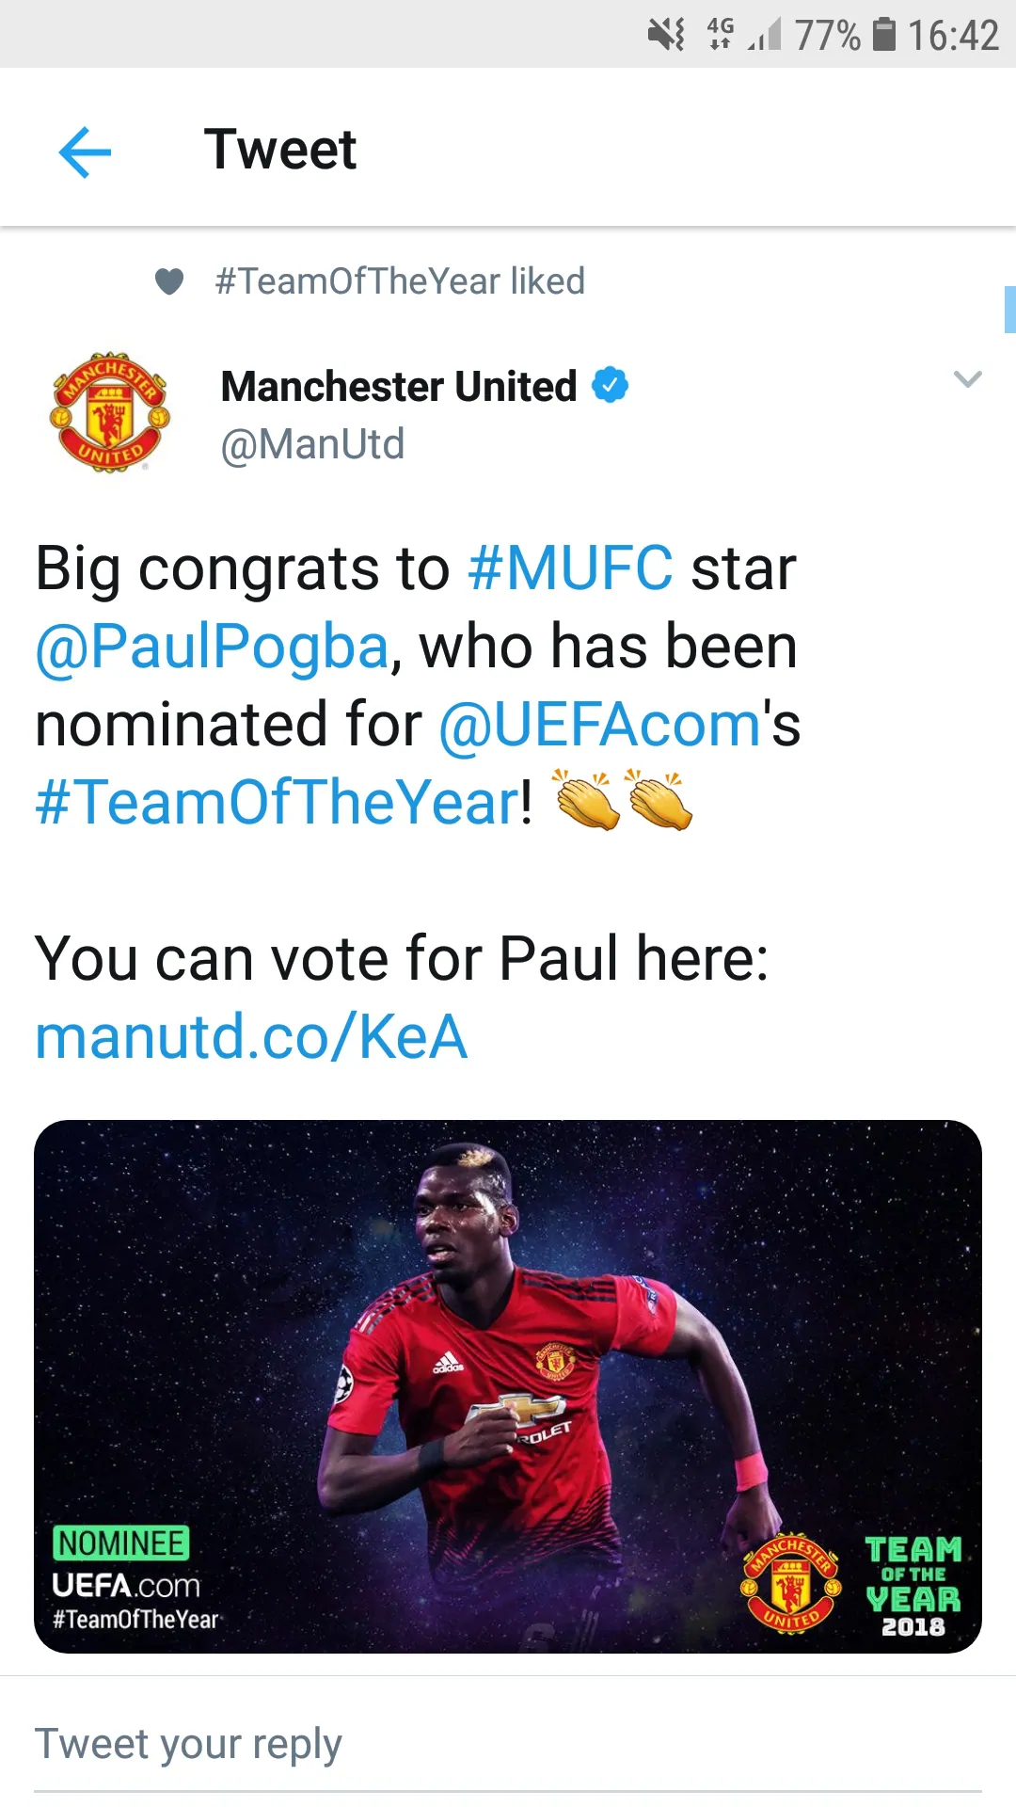Tap the back arrow icon

click(85, 152)
